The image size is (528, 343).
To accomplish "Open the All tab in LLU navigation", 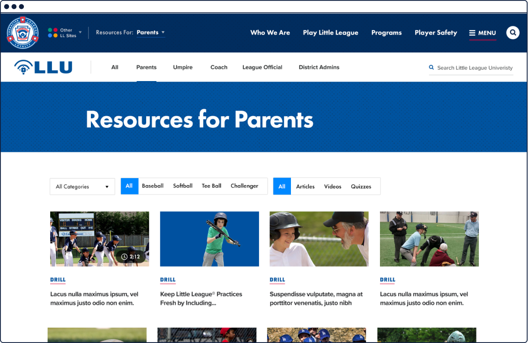I will coord(115,67).
